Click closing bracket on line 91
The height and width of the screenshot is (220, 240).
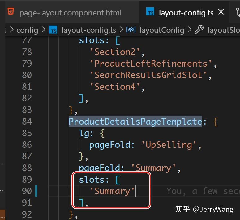[81, 202]
